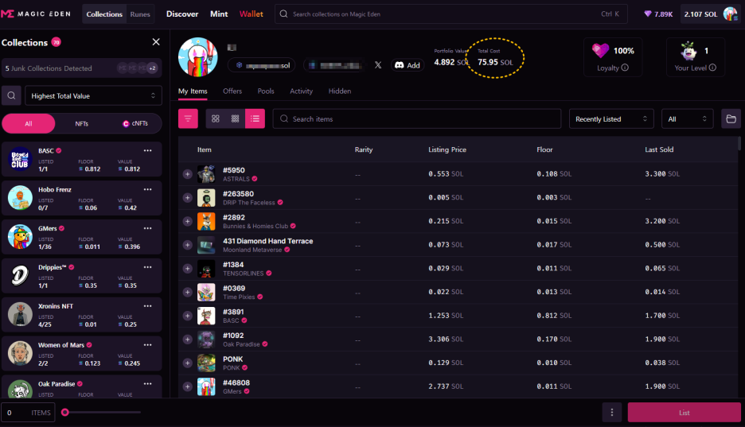Select the cNFTs filter pill
The image size is (745, 427).
click(135, 123)
